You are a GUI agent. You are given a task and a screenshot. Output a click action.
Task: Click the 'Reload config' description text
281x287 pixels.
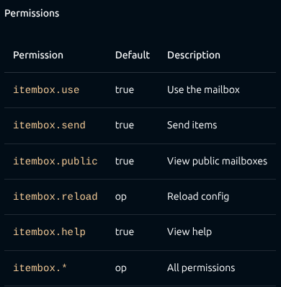(x=198, y=196)
